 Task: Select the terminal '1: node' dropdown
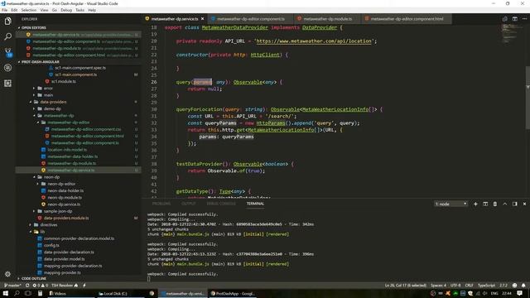450,204
